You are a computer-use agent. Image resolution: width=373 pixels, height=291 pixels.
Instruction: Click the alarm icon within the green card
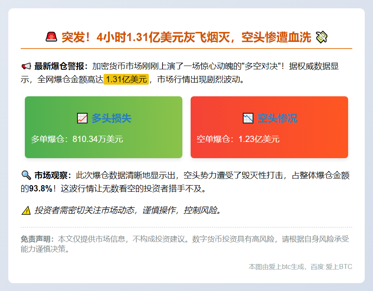pos(81,118)
